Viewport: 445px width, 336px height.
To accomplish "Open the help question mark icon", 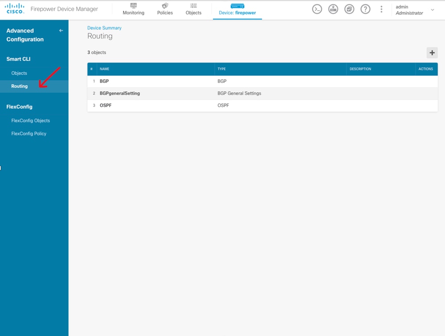I will click(366, 9).
